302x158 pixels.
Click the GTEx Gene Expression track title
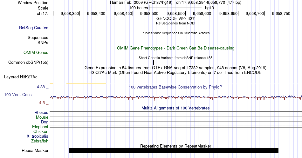click(175, 68)
